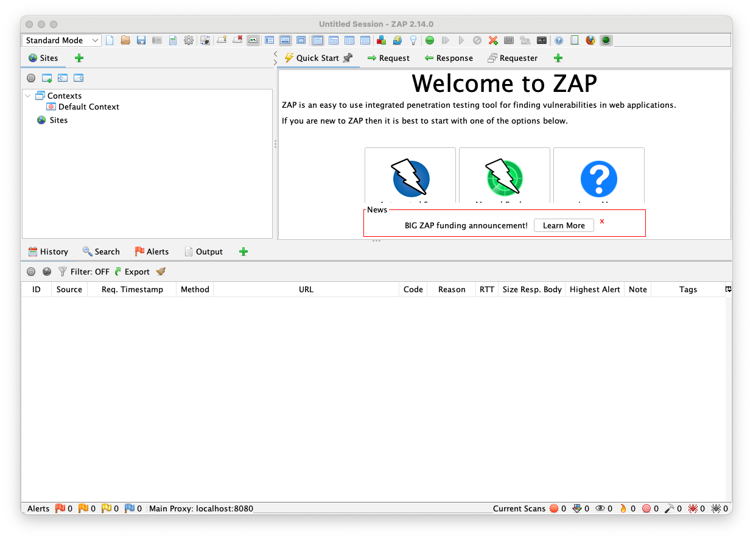Toggle Show tab icons and names button
Screen dimensions: 753x540
pos(253,41)
